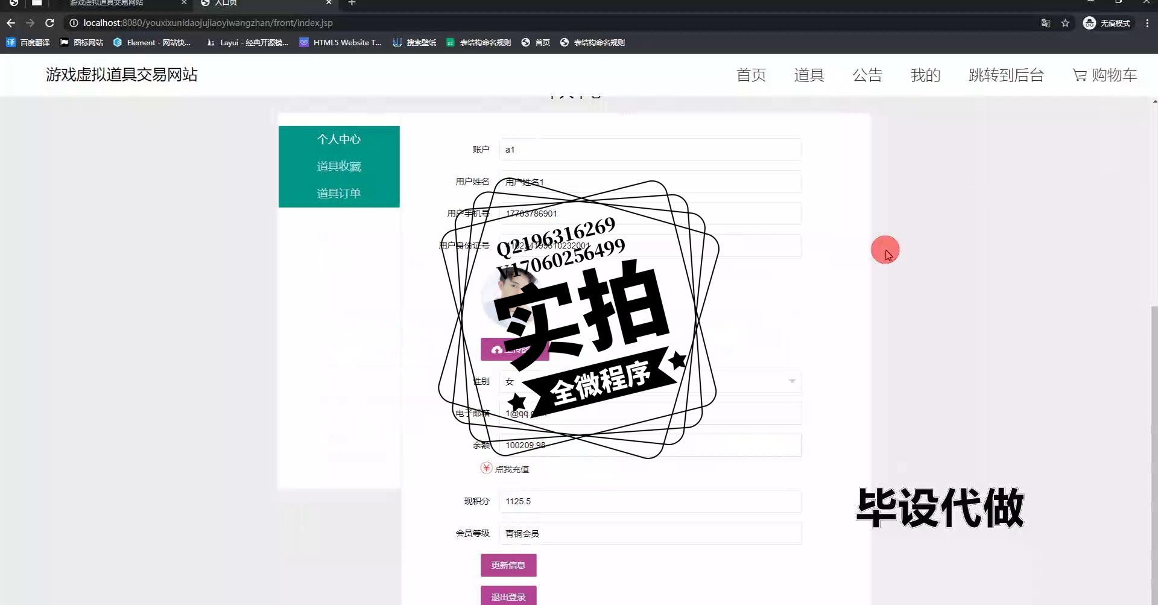Bookmark this page with the star icon

(x=1065, y=23)
